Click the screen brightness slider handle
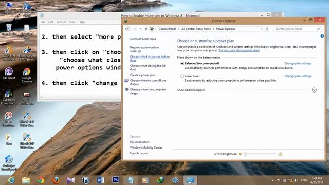329x185 pixels. tap(246, 154)
